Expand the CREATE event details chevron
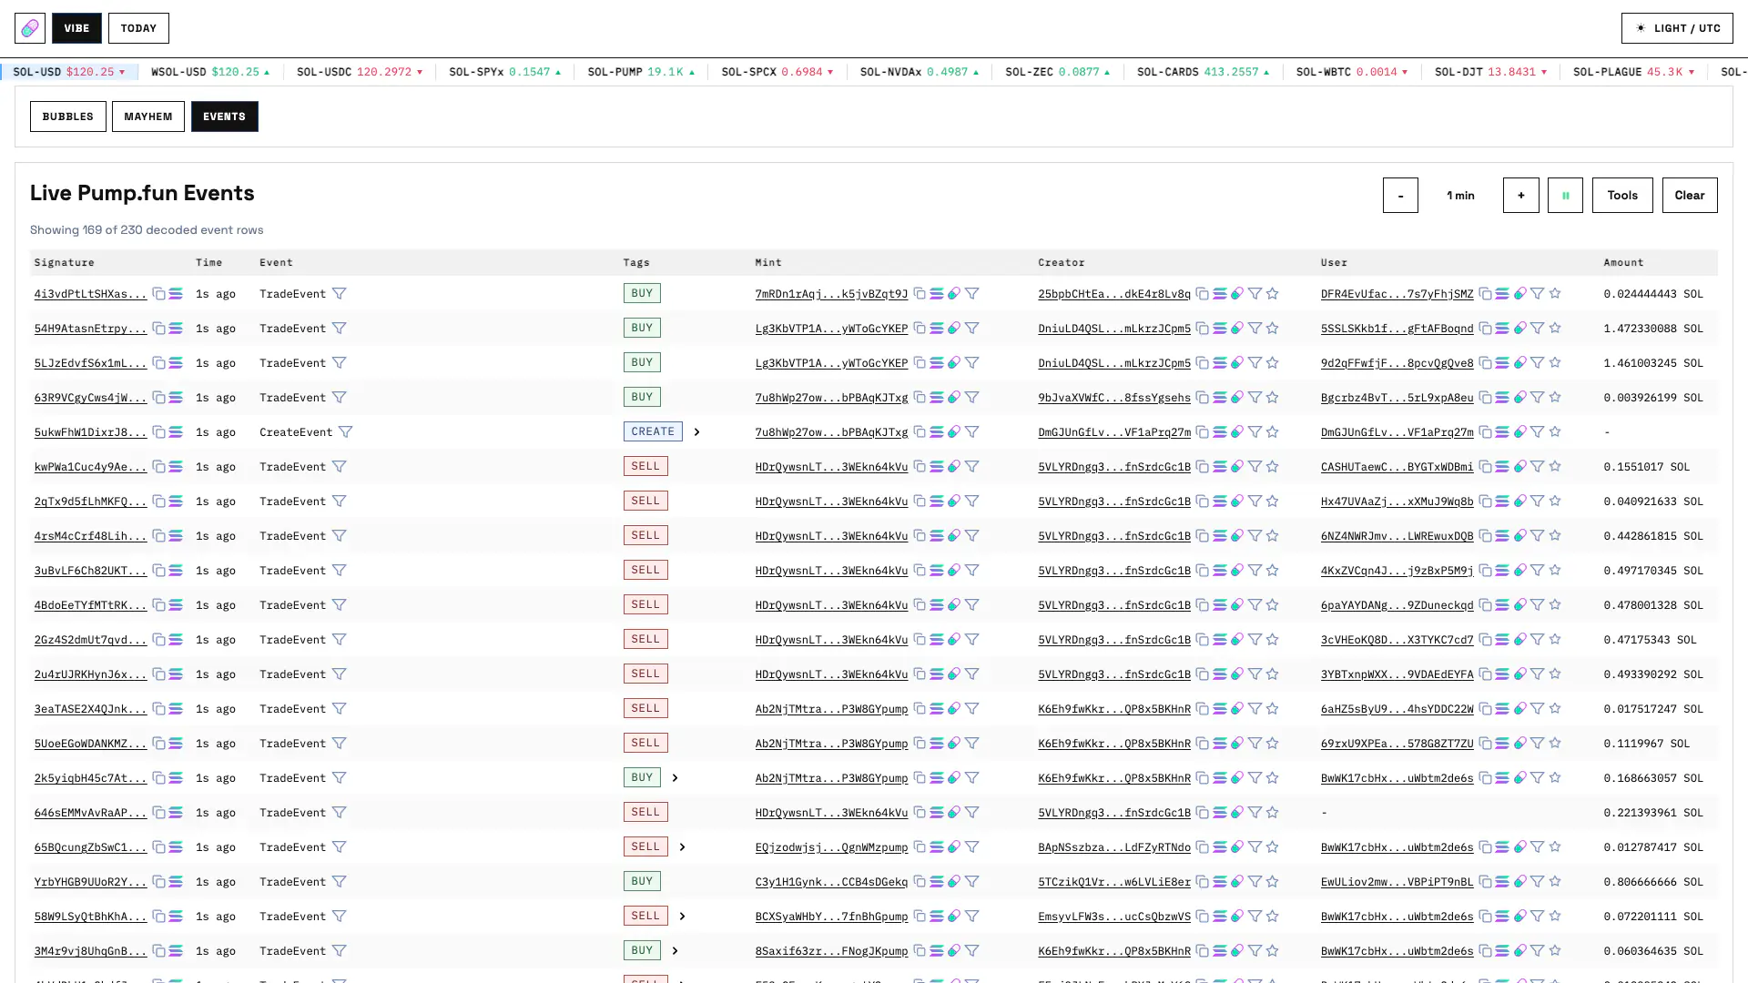The height and width of the screenshot is (983, 1748). tap(696, 432)
